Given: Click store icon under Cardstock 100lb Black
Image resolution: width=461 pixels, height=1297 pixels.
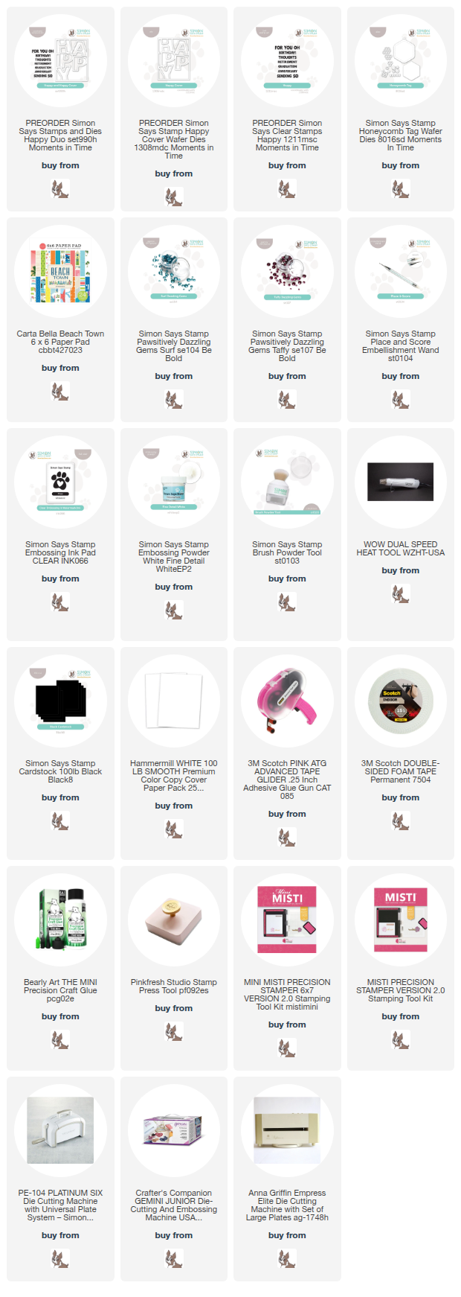Looking at the screenshot, I should [60, 821].
